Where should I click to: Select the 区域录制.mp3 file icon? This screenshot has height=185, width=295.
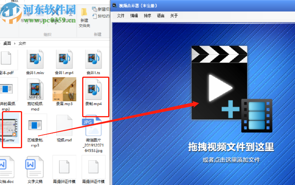[x=35, y=125]
